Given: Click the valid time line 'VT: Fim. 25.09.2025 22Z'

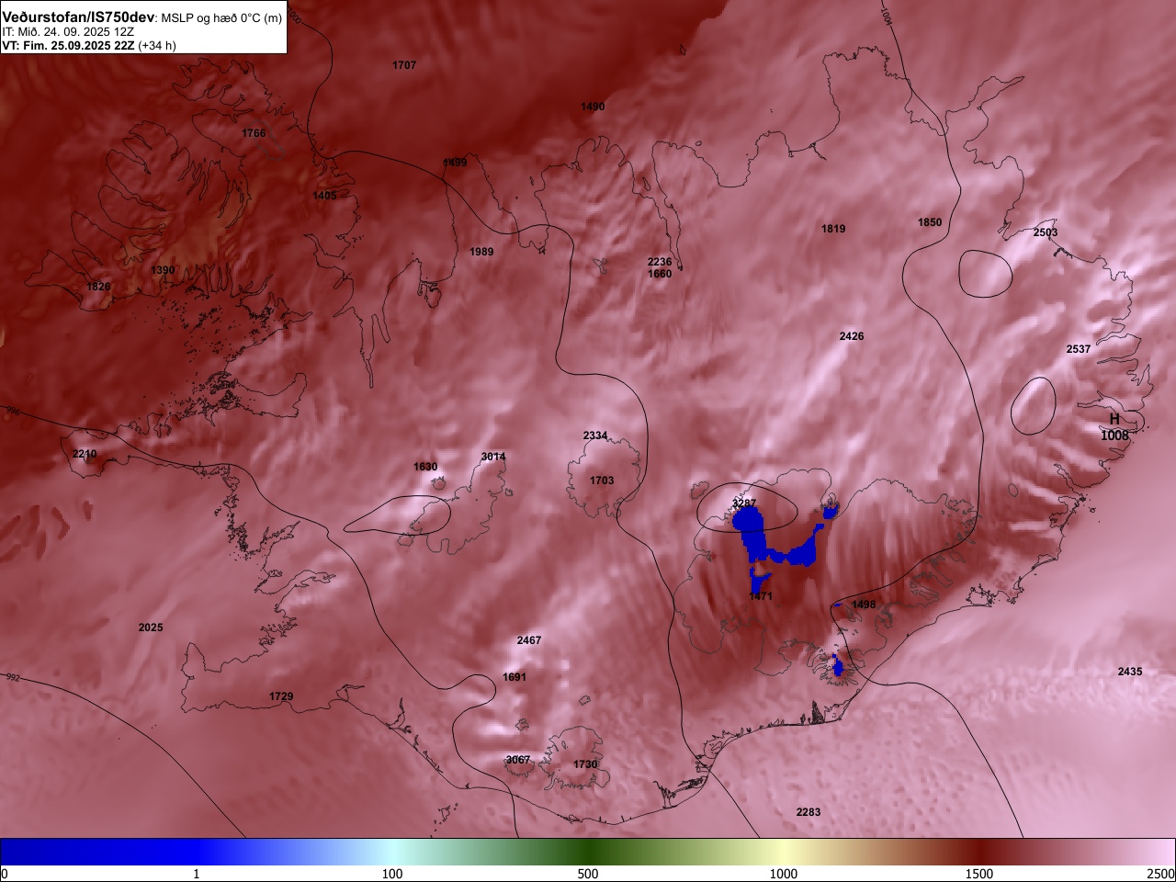Looking at the screenshot, I should pyautogui.click(x=68, y=45).
